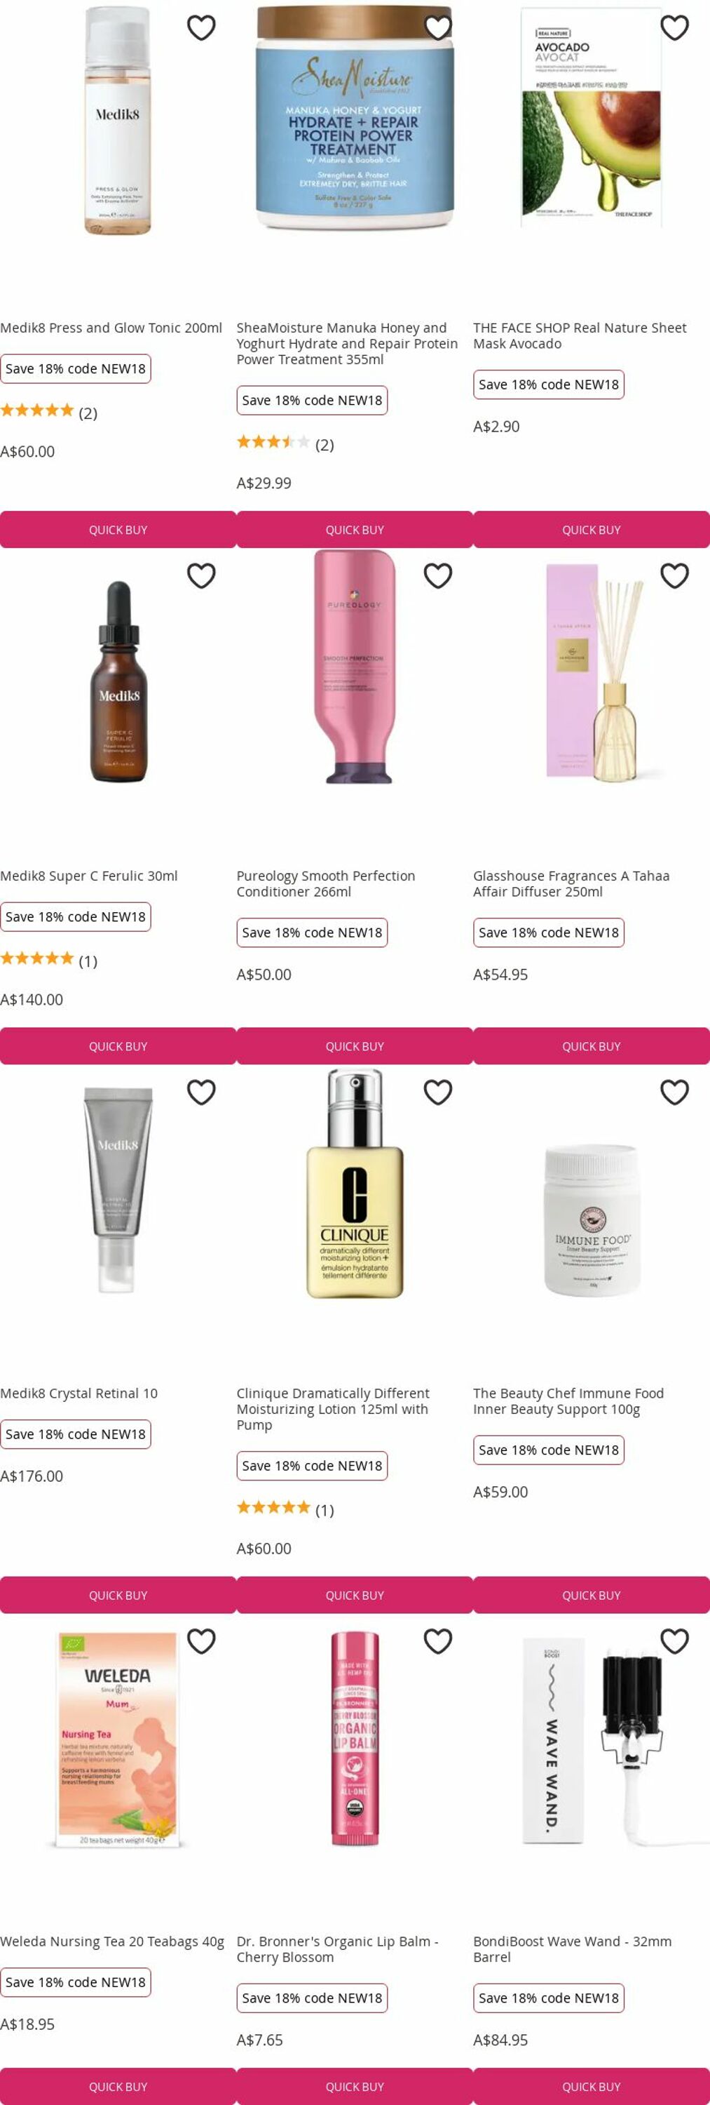
Task: Add Medik8 Press and Glow Tonic to wishlist
Action: tap(200, 28)
